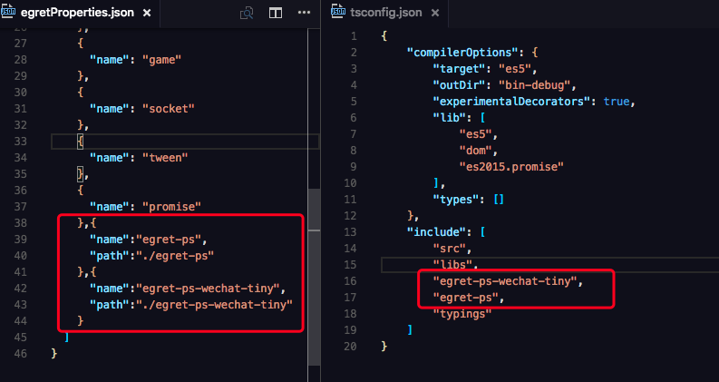Click "egret-ps-wechat-tiny" entry in include list
719x382 pixels.
tap(507, 281)
